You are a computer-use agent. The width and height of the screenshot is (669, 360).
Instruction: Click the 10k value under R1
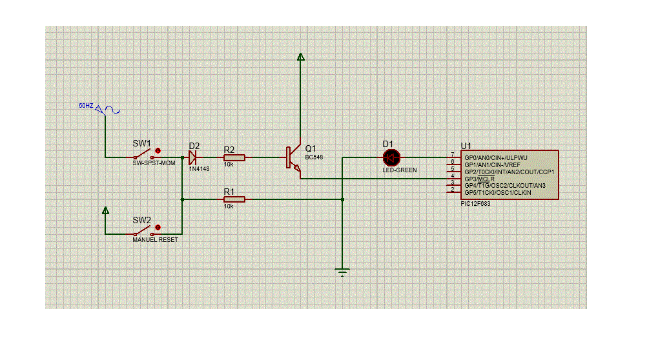point(229,206)
